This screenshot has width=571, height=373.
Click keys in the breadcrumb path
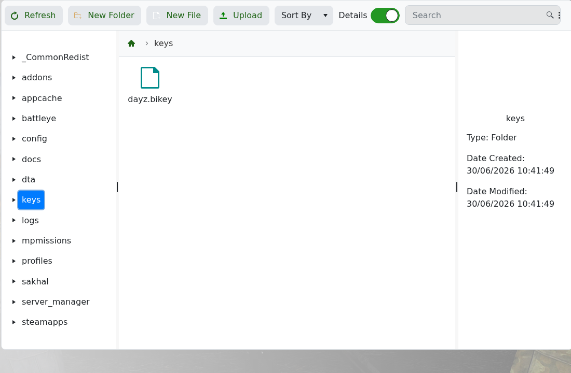tap(164, 44)
